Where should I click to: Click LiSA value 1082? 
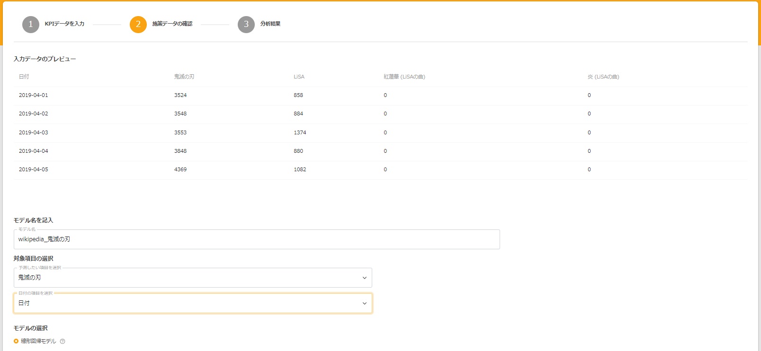pyautogui.click(x=300, y=169)
